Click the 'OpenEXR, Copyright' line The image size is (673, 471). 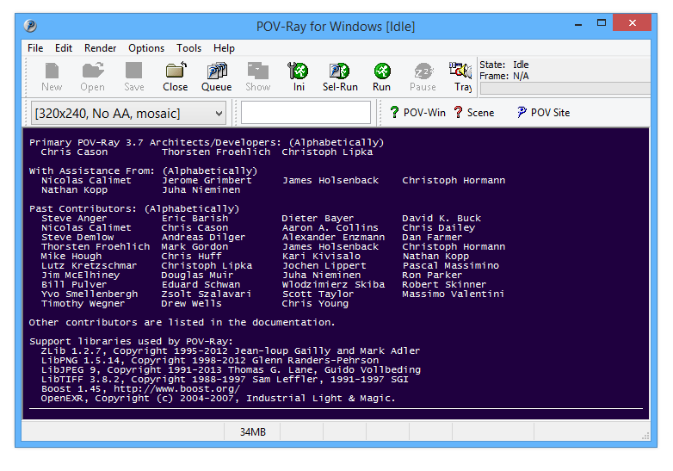coord(218,399)
